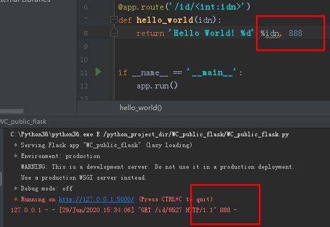Click the @app.route decorator text

pos(141,7)
